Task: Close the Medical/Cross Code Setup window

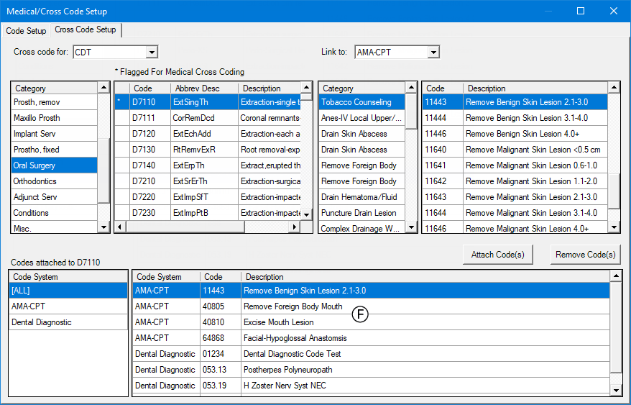Action: (613, 11)
